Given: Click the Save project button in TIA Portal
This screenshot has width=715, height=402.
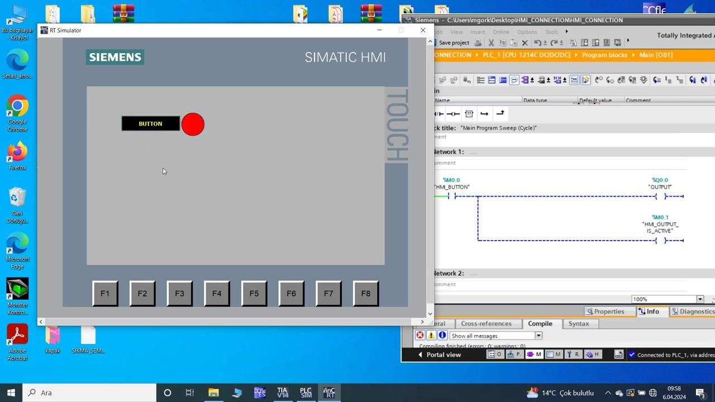Looking at the screenshot, I should 454,43.
